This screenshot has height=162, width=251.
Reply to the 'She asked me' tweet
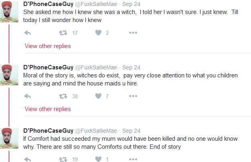pos(28,33)
